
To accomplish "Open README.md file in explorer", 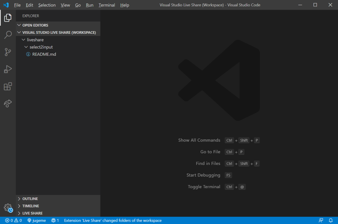I will pyautogui.click(x=58, y=54).
